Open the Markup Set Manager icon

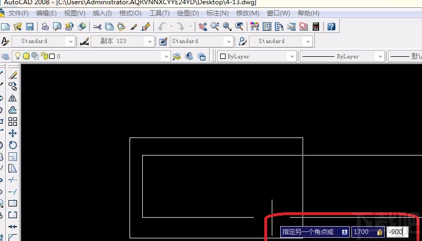[x=304, y=27]
